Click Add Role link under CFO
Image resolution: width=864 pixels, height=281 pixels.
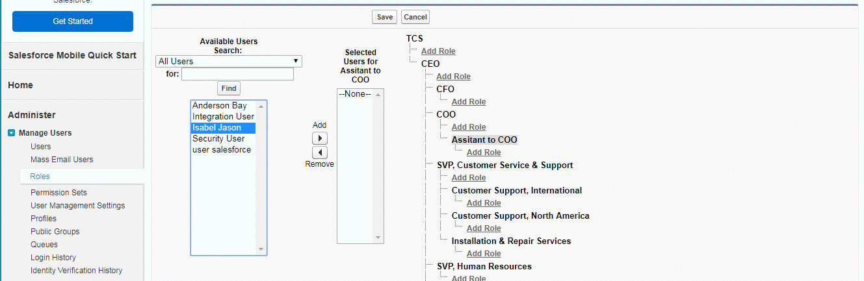[469, 102]
